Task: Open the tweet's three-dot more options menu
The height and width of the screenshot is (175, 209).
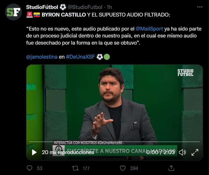Action: (200, 7)
